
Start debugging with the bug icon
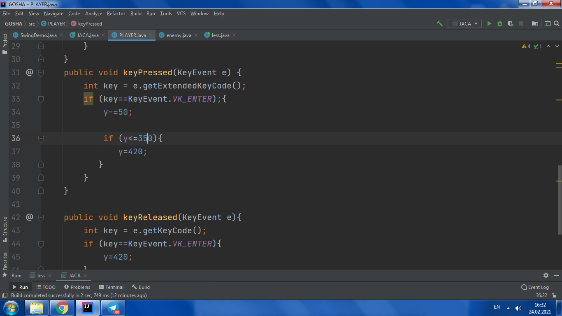pyautogui.click(x=500, y=23)
